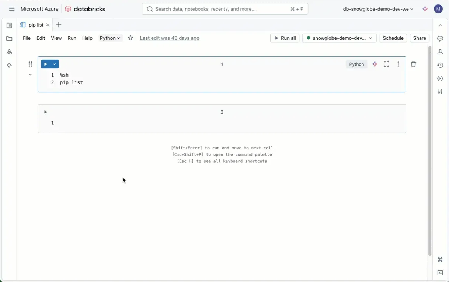Screen dimensions: 449x282
Task: Select the pip list notebook tab
Action: point(36,25)
